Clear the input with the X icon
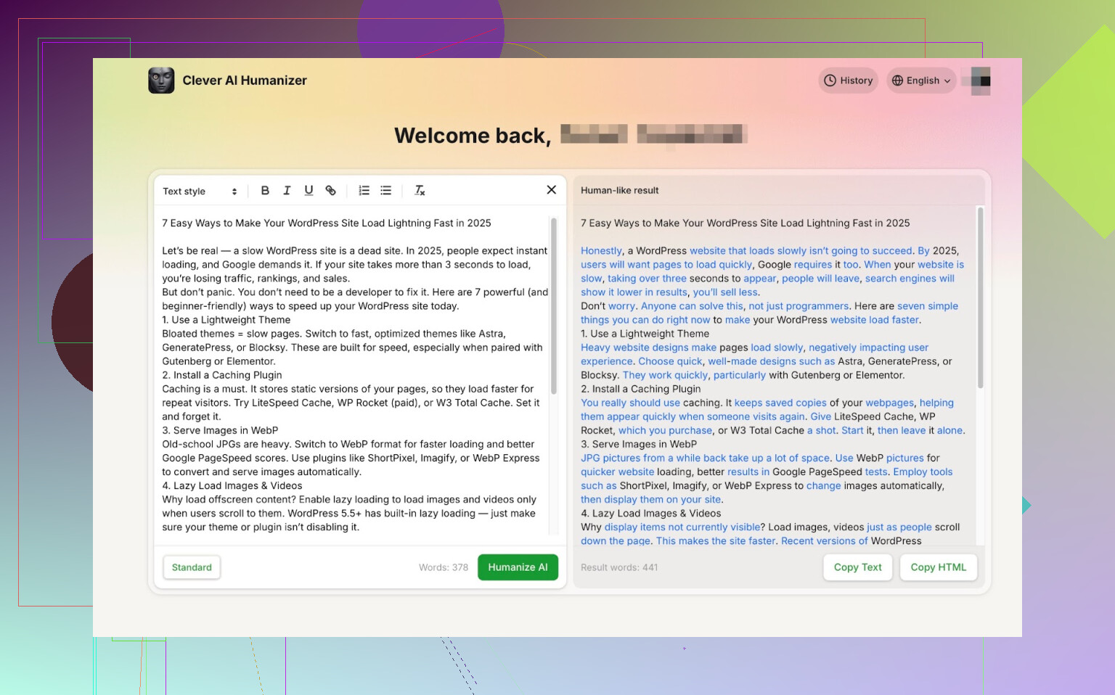Viewport: 1115px width, 695px height. pos(551,189)
